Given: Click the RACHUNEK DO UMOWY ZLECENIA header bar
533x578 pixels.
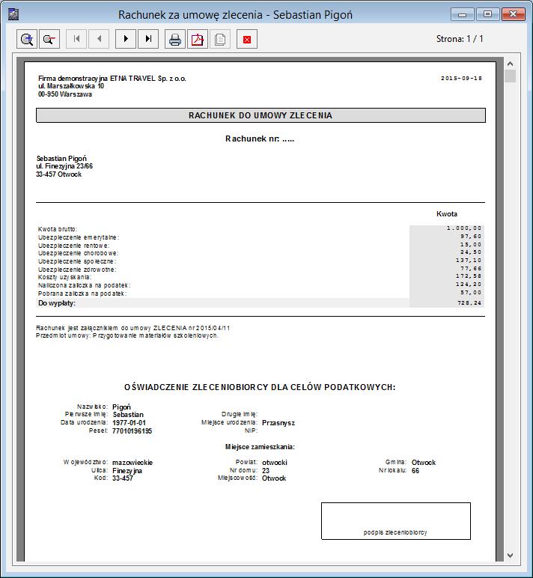Looking at the screenshot, I should 261,115.
